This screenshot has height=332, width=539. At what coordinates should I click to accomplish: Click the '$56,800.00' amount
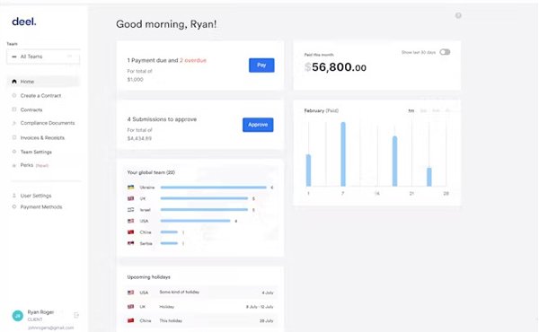coord(335,67)
